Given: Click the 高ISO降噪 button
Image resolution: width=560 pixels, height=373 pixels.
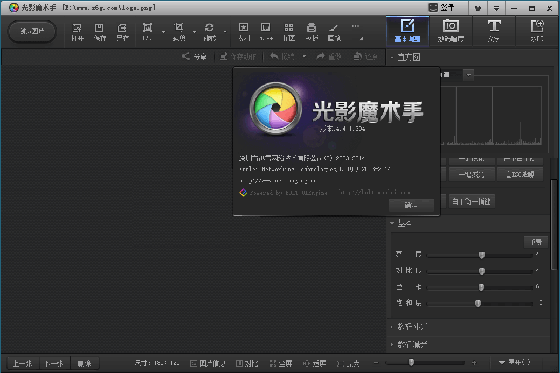Looking at the screenshot, I should pos(520,174).
